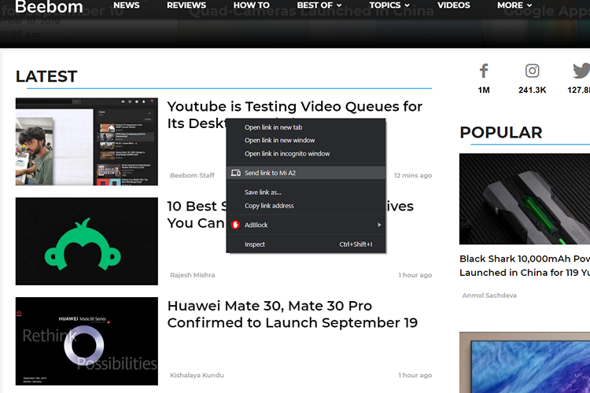The image size is (590, 393).
Task: Open the NEWS navigation link
Action: (126, 6)
